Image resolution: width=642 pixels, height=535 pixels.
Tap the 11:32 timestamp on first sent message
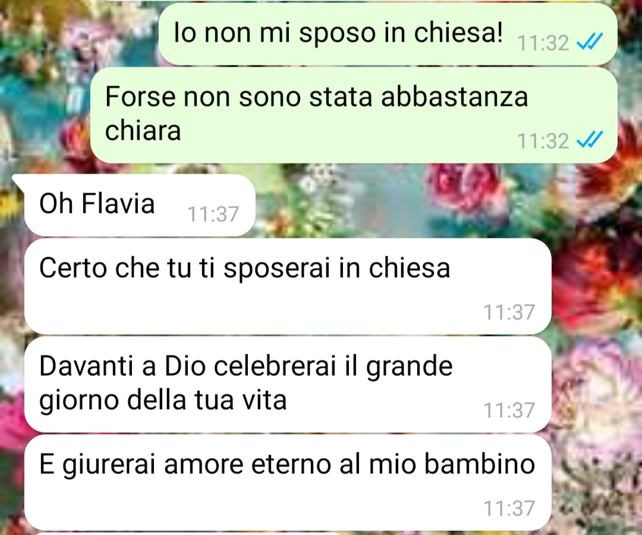(543, 43)
